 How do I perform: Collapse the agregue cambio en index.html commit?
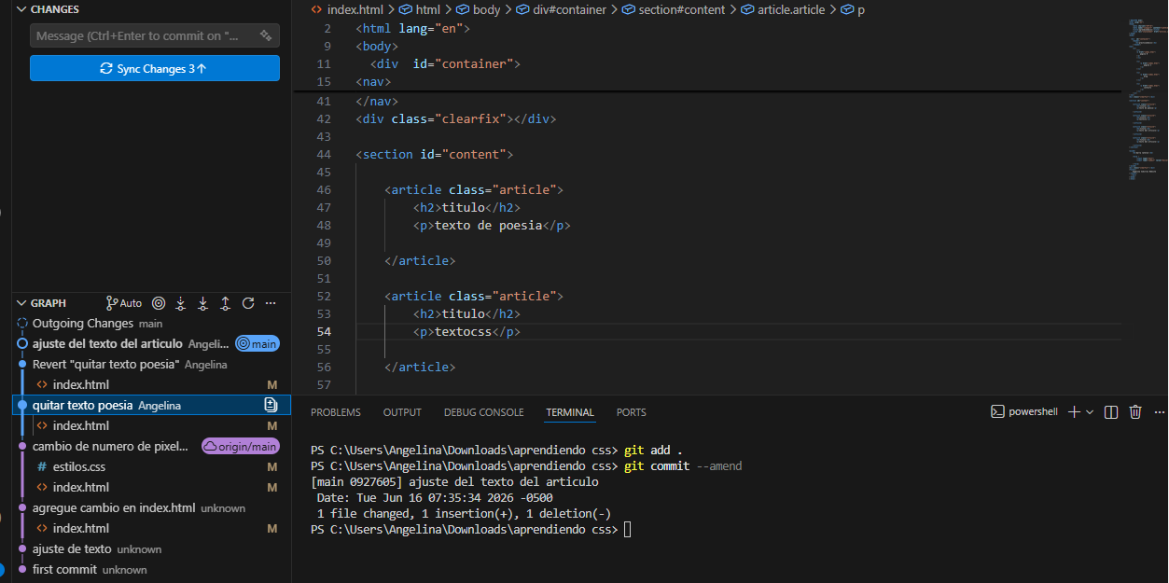point(151,508)
